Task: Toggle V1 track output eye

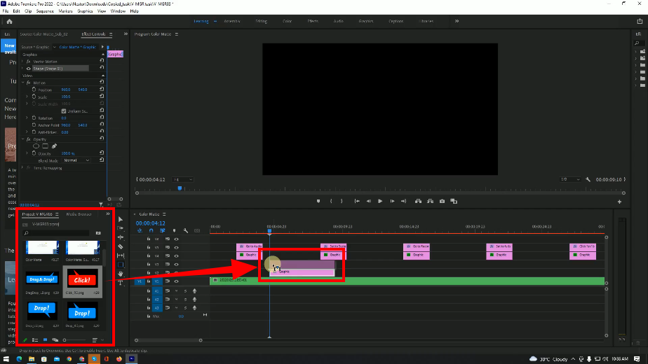Action: click(x=177, y=281)
